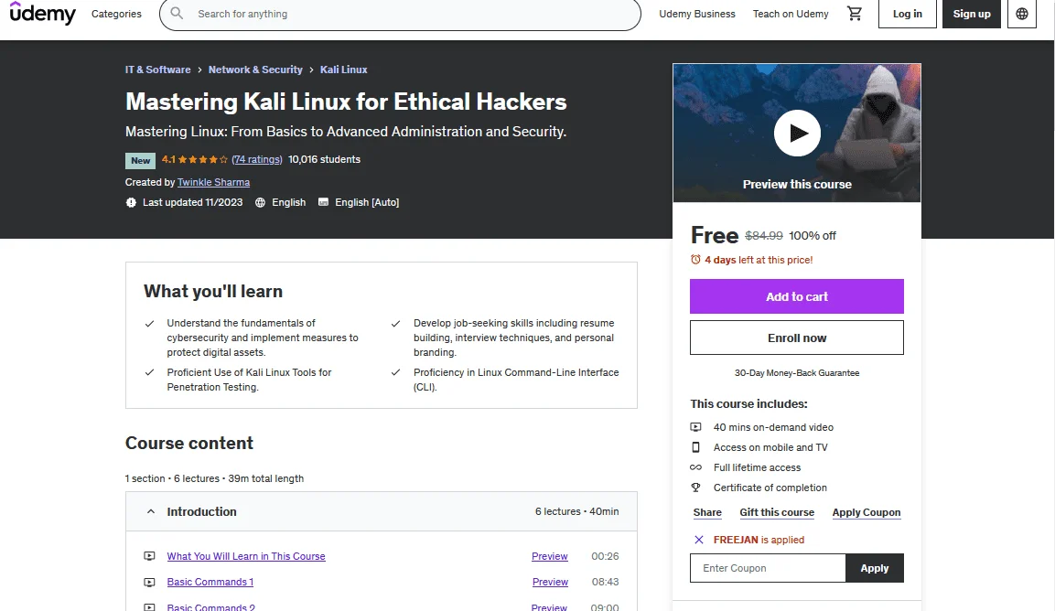Image resolution: width=1055 pixels, height=611 pixels.
Task: Click the $84.99 original price
Action: [x=764, y=235]
